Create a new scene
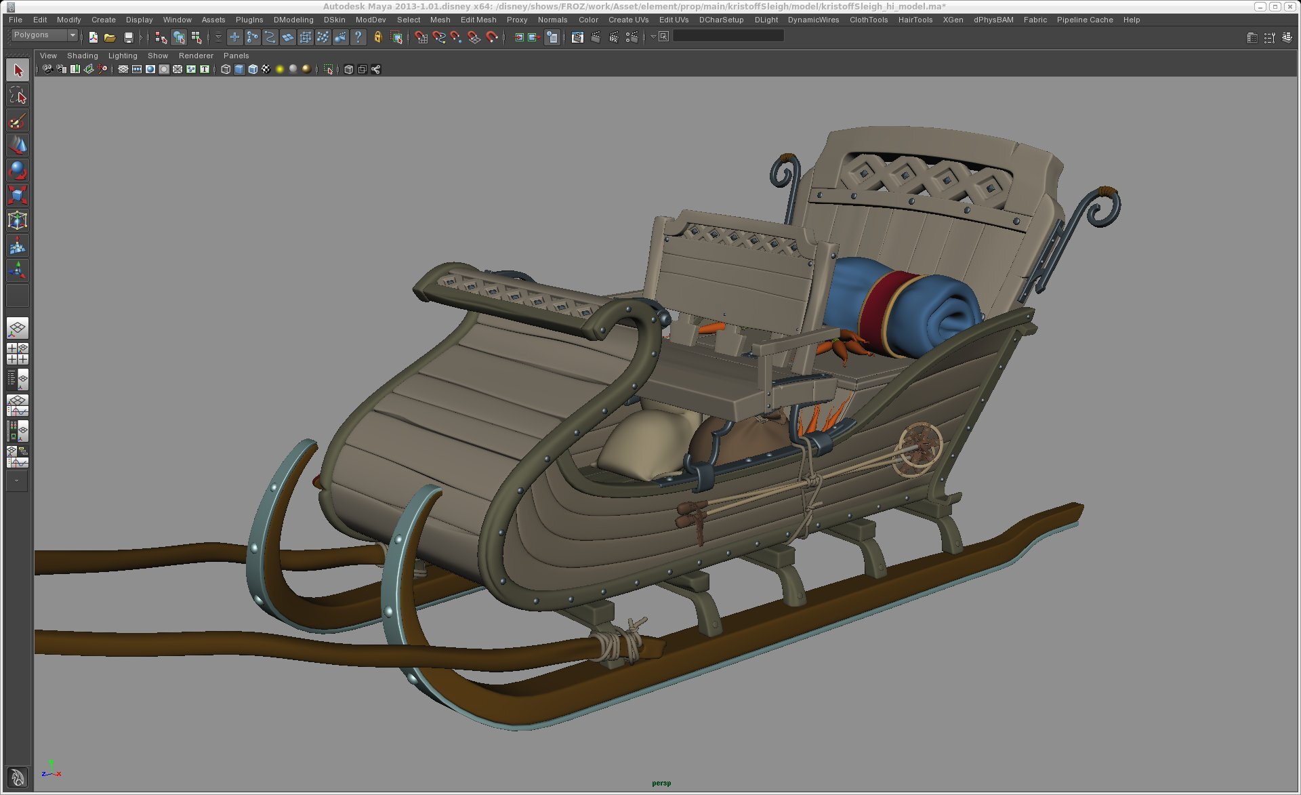 pyautogui.click(x=93, y=38)
